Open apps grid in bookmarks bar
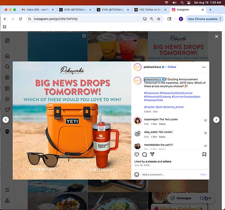Screen dimensions: 225x210 tap(5, 27)
